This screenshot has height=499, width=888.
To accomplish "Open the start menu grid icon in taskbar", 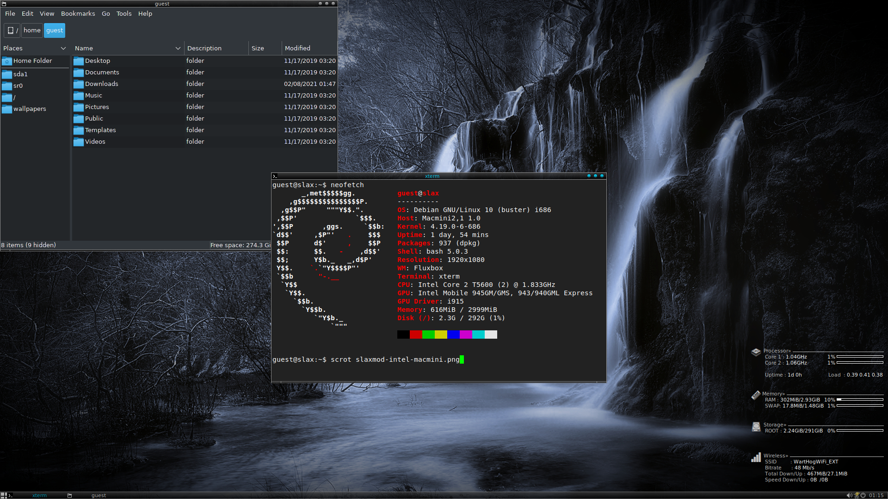I will tap(4, 495).
